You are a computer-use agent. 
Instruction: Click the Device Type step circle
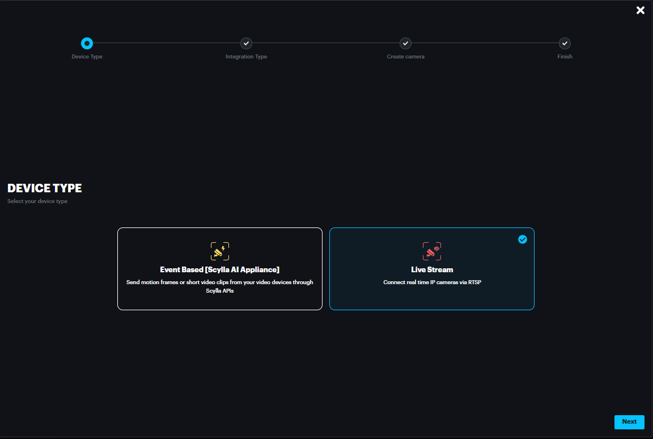click(x=87, y=43)
